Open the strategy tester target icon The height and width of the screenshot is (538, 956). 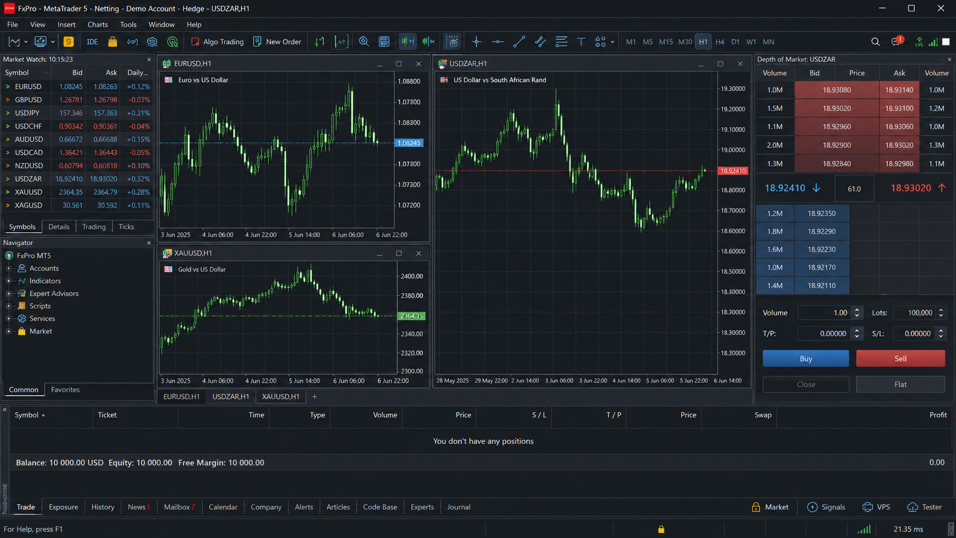pos(172,42)
